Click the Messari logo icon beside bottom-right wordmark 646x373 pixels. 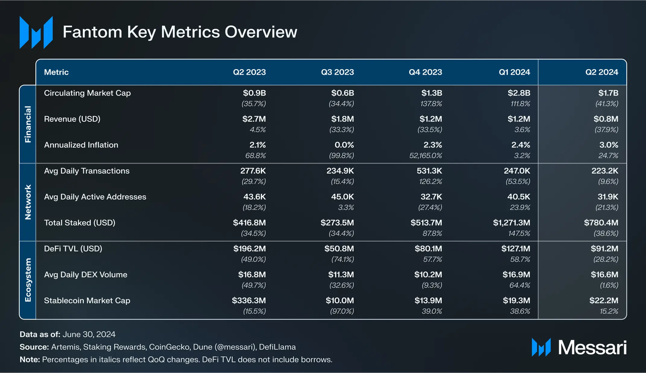(x=541, y=347)
